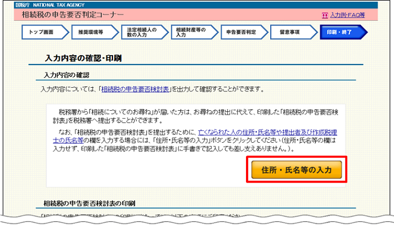This screenshot has width=394, height=231.
Task: Go to the トップ画面 step
Action: click(41, 33)
